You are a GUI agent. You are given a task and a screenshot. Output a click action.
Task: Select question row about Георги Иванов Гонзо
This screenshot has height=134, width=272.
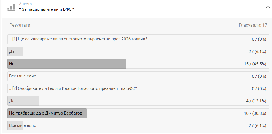pos(138,88)
